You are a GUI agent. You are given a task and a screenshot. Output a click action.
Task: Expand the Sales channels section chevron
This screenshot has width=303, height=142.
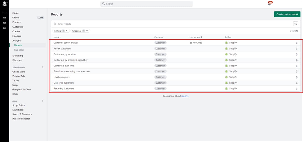43,67
